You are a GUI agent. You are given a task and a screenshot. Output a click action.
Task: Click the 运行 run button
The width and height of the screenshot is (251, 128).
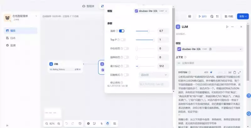203,16
